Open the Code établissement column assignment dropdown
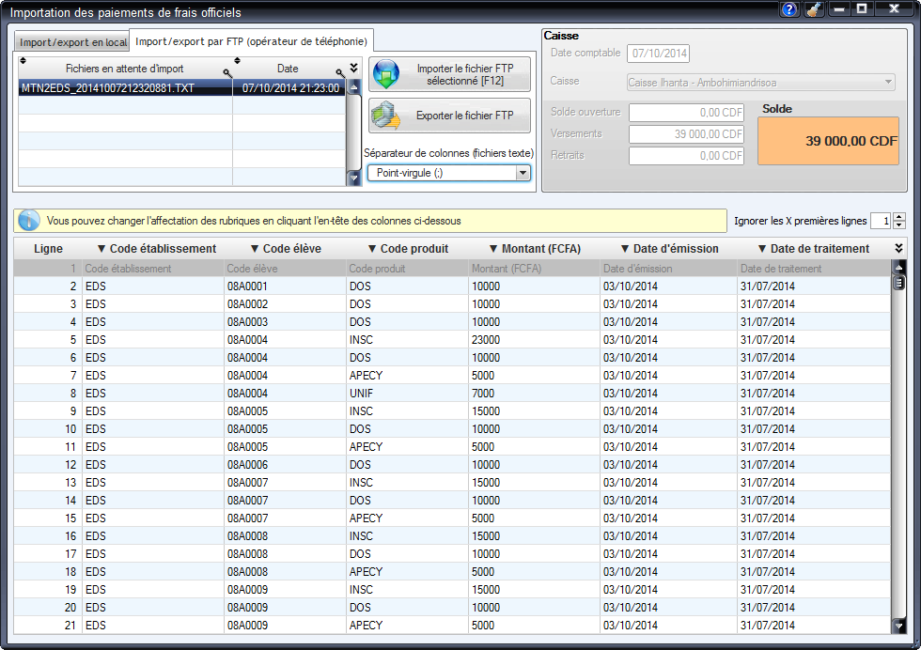 click(x=156, y=249)
